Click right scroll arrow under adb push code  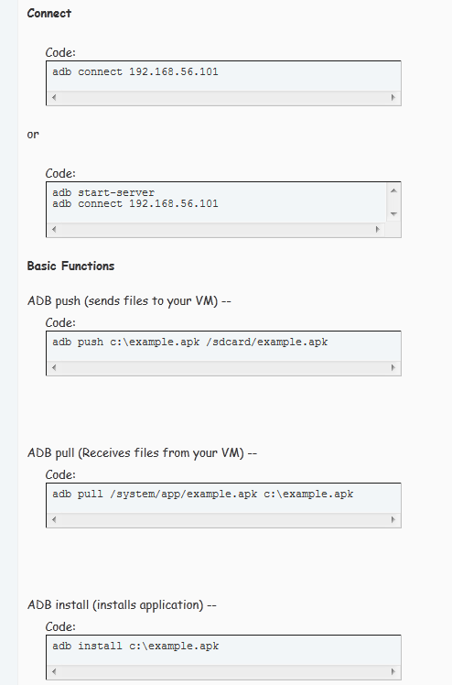click(x=393, y=367)
